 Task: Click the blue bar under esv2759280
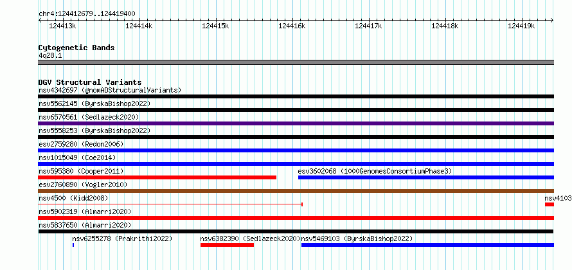pyautogui.click(x=296, y=150)
